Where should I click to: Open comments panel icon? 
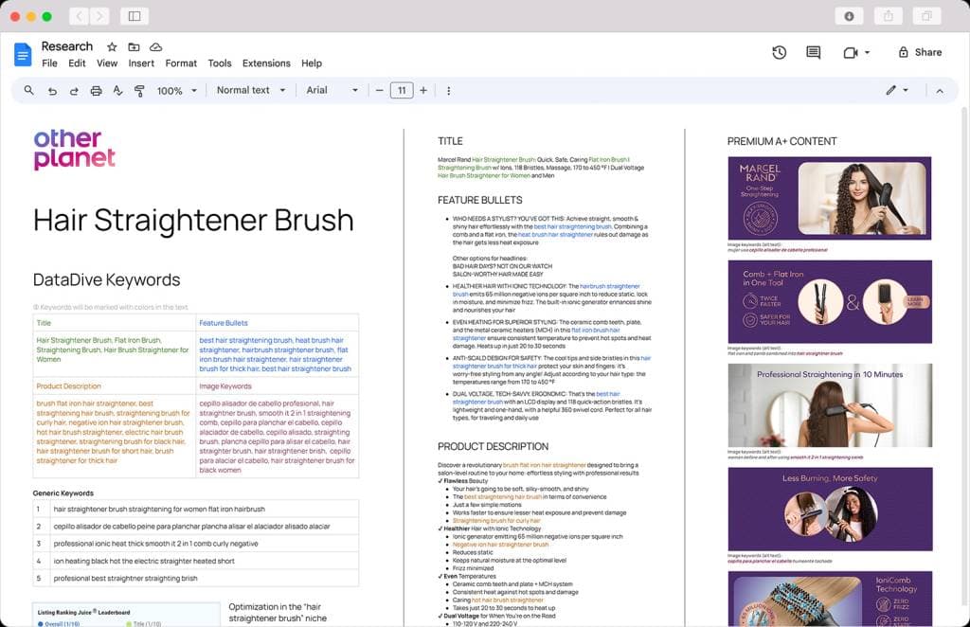tap(814, 52)
